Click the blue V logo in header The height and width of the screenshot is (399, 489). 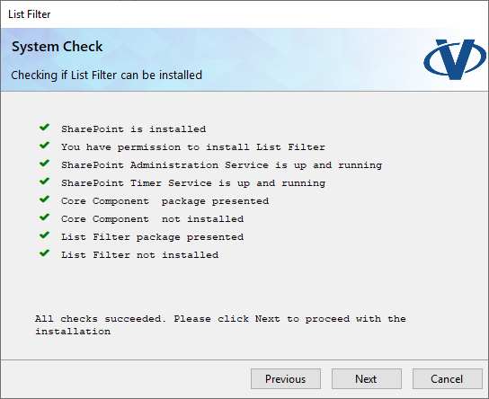(x=455, y=59)
